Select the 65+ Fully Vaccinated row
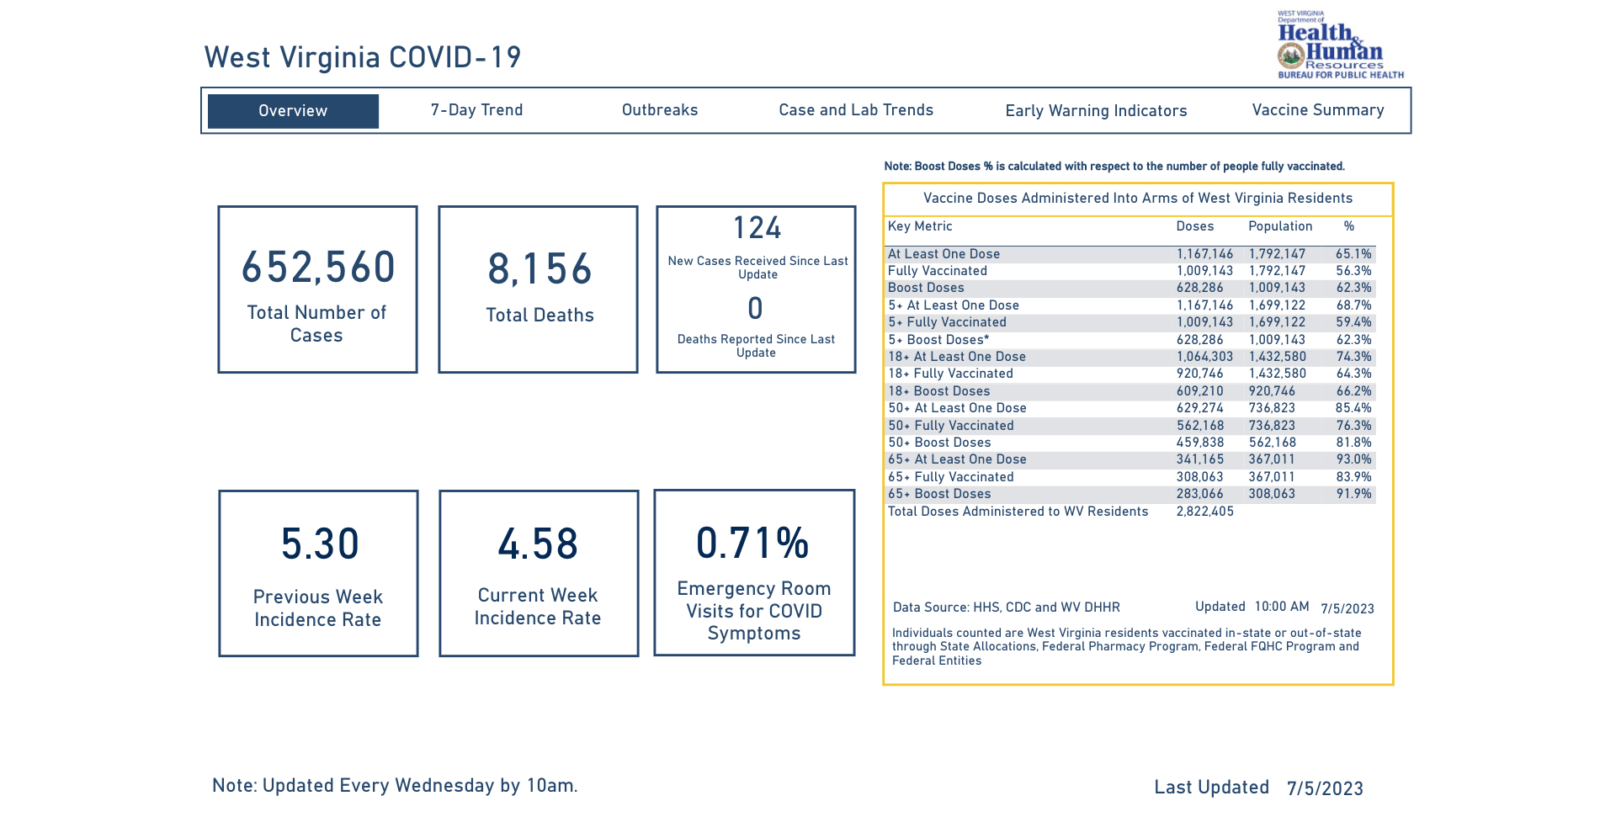 tap(1130, 477)
